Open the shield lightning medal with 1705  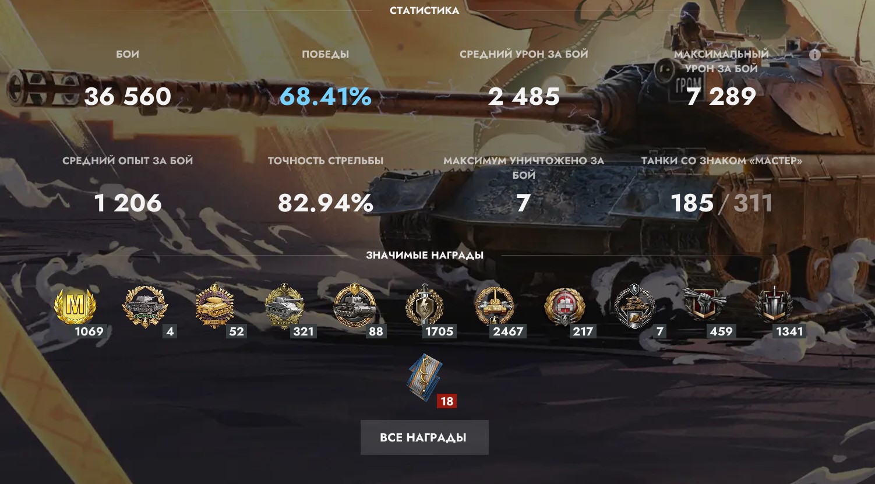pyautogui.click(x=425, y=305)
